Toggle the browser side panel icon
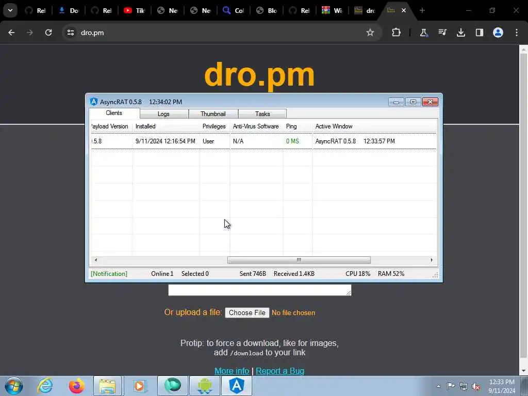 click(x=479, y=32)
